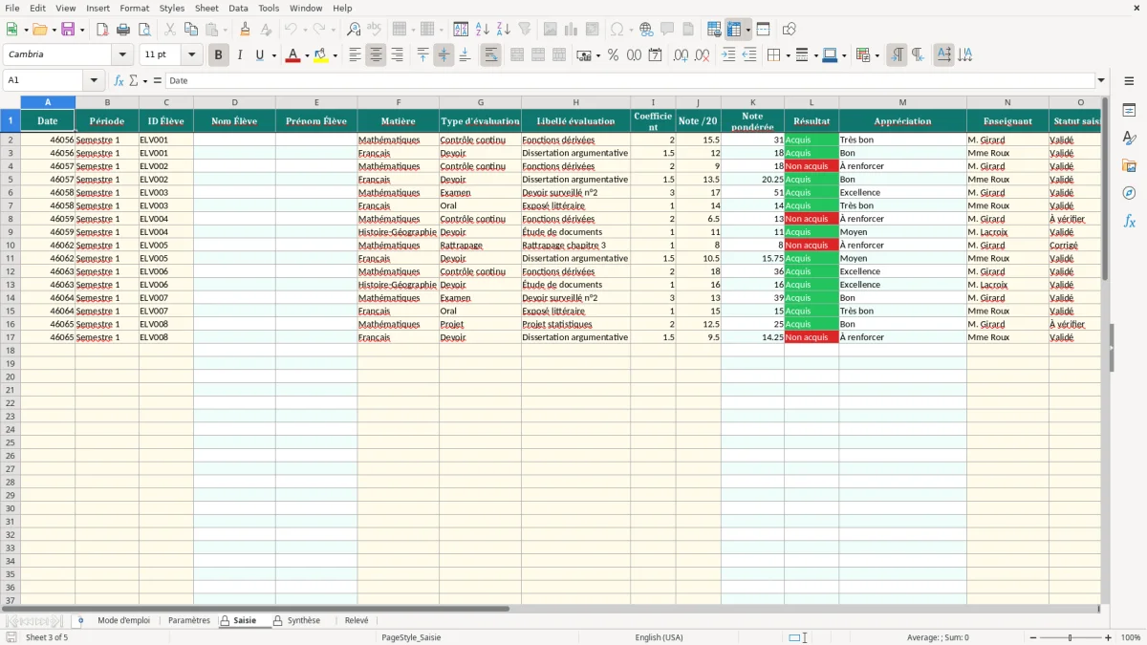Open borders dropdown arrow

[787, 55]
